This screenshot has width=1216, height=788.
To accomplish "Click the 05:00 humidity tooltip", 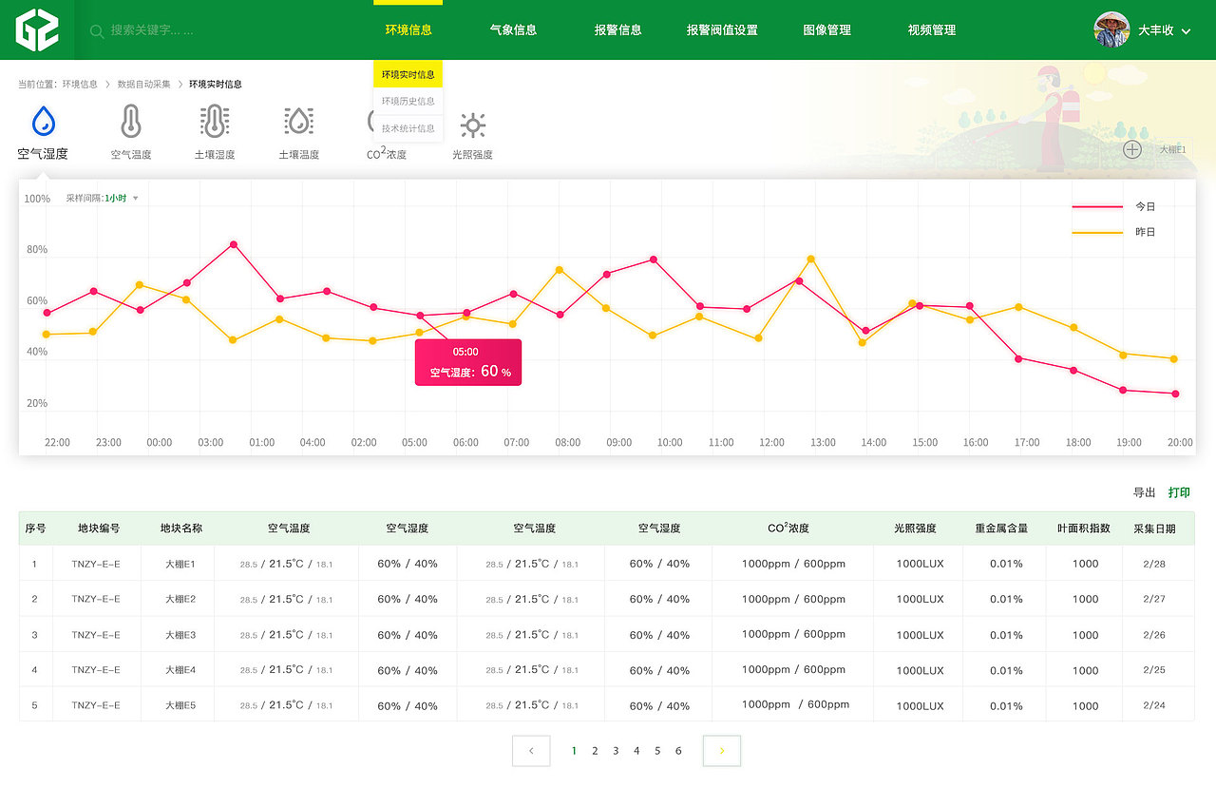I will 468,362.
